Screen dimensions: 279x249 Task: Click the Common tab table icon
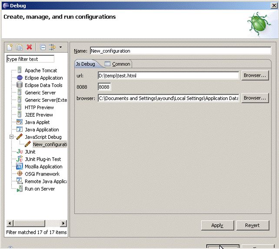(x=107, y=64)
